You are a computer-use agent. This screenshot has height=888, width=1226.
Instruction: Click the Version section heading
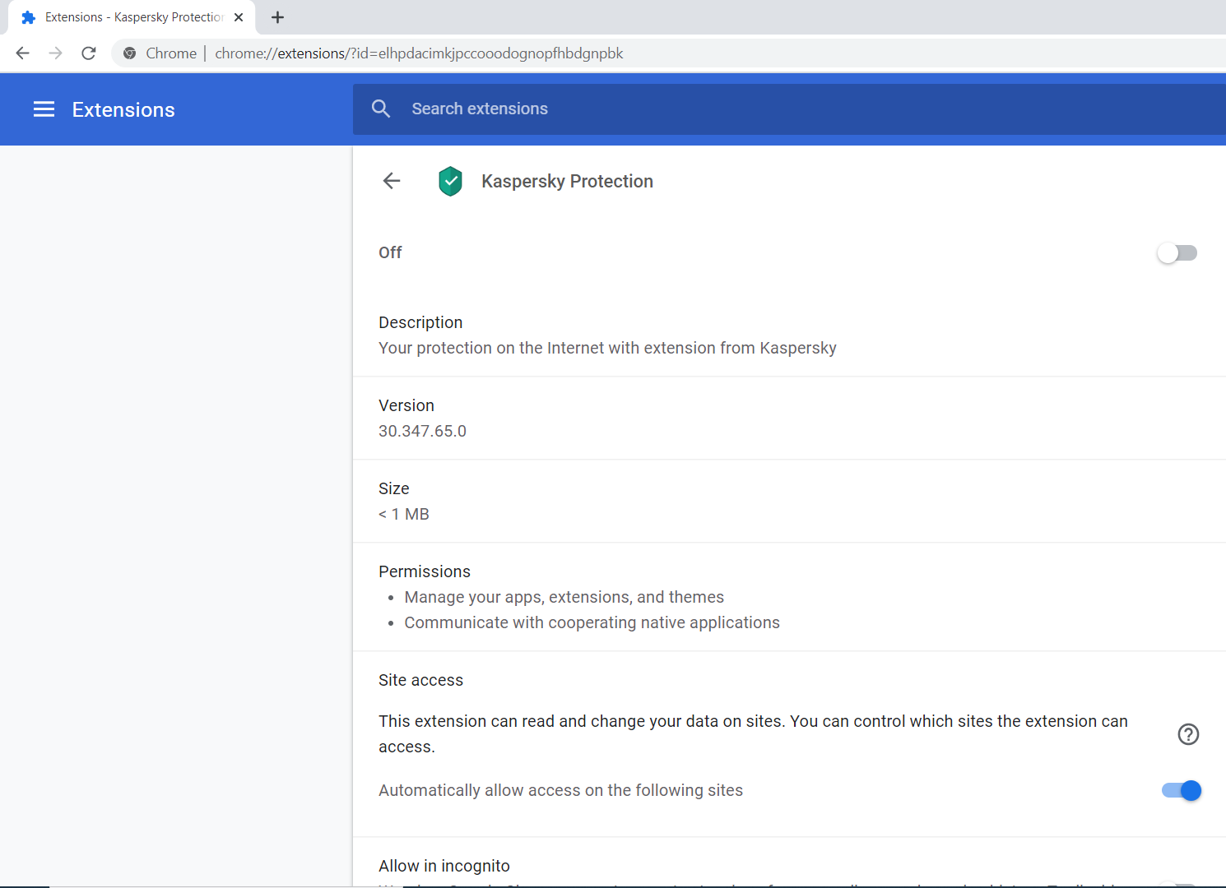pos(406,405)
